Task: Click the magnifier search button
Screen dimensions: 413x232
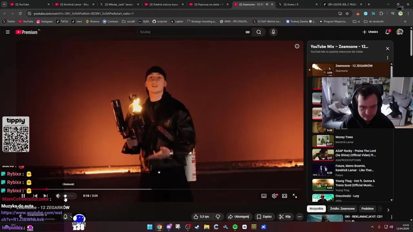Action: pyautogui.click(x=259, y=32)
